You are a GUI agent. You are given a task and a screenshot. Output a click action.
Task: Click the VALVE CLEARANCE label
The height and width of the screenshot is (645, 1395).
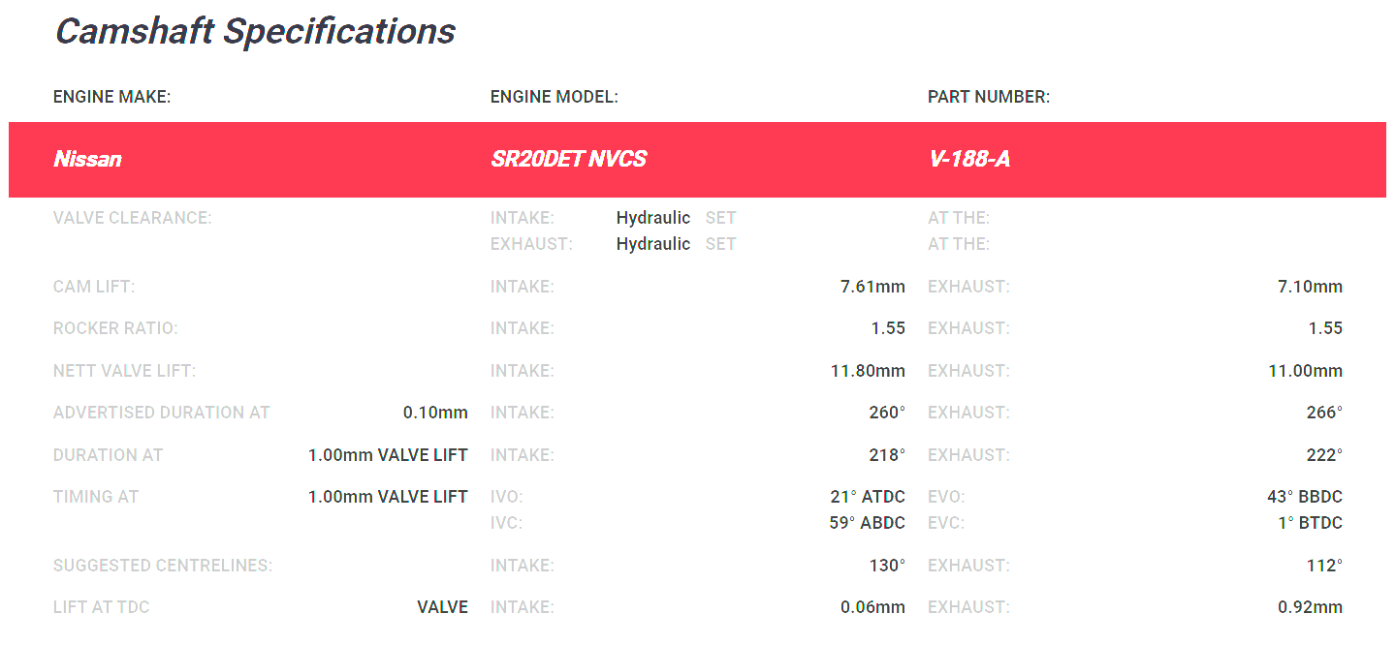132,218
